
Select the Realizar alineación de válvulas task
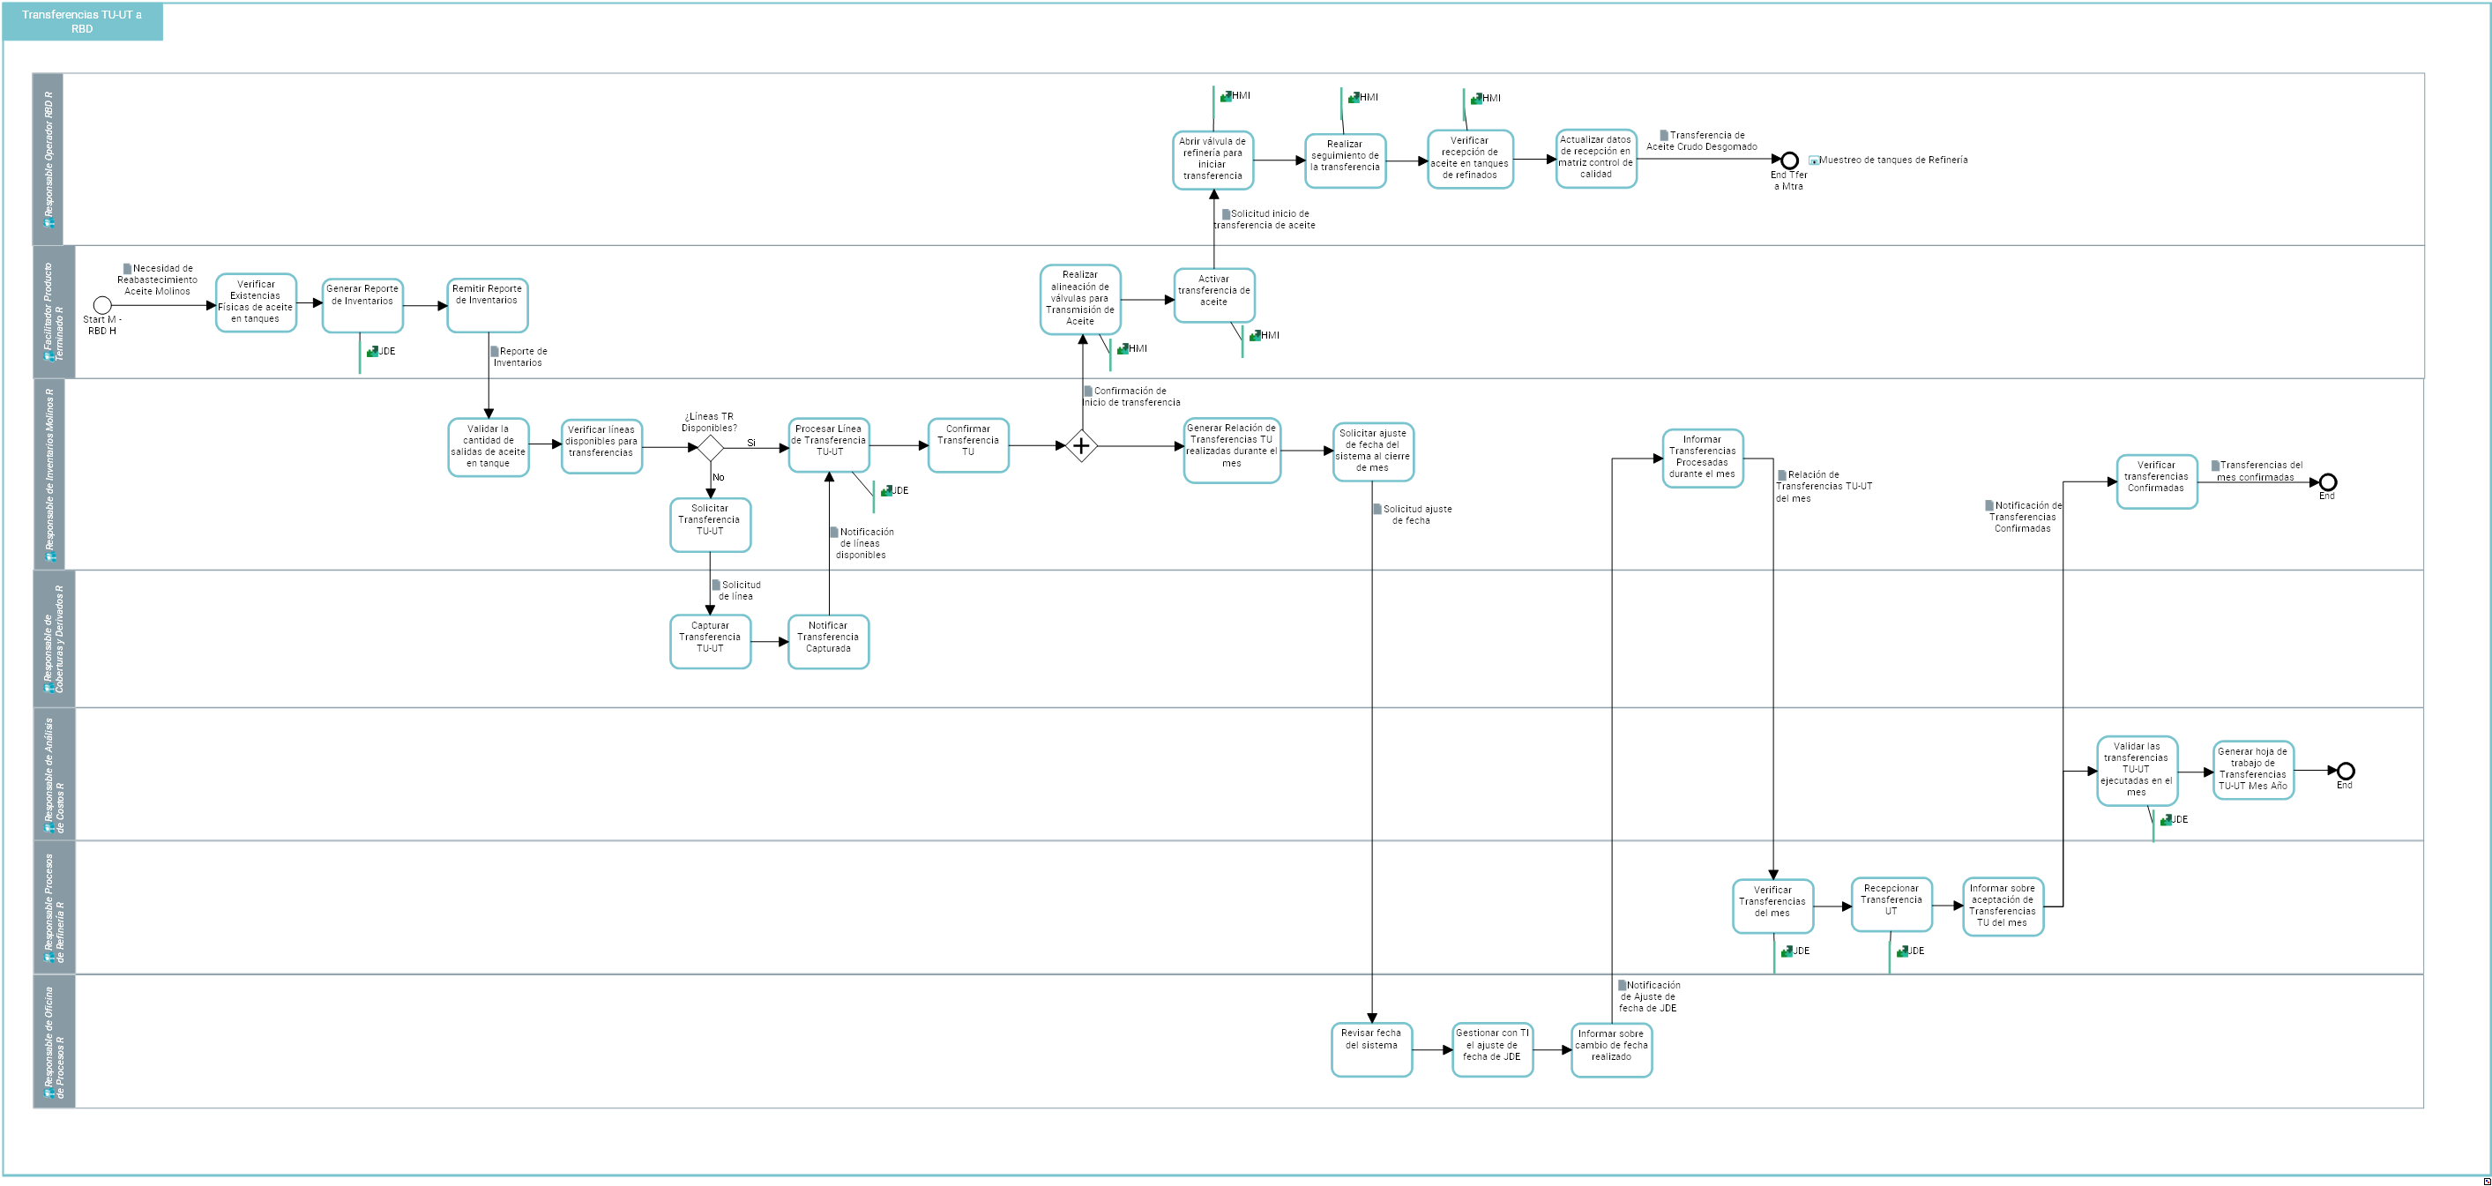coord(1080,300)
